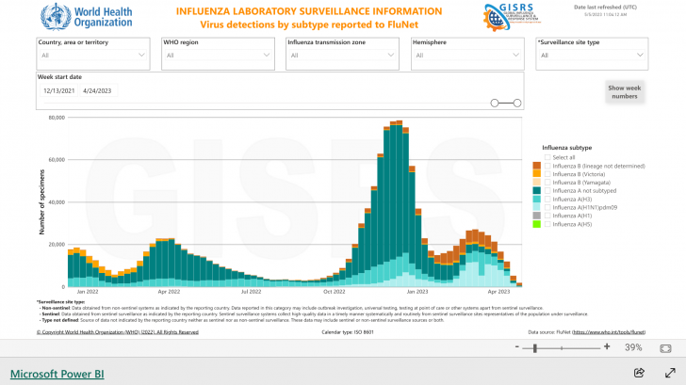Check the Select all subtype checkbox
The width and height of the screenshot is (686, 385).
[x=547, y=156]
